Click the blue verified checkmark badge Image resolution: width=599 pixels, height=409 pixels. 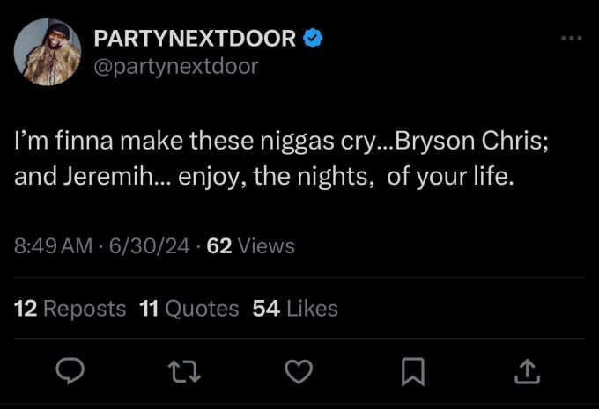[313, 38]
